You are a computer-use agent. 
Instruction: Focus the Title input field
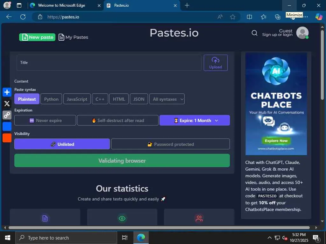pyautogui.click(x=109, y=63)
